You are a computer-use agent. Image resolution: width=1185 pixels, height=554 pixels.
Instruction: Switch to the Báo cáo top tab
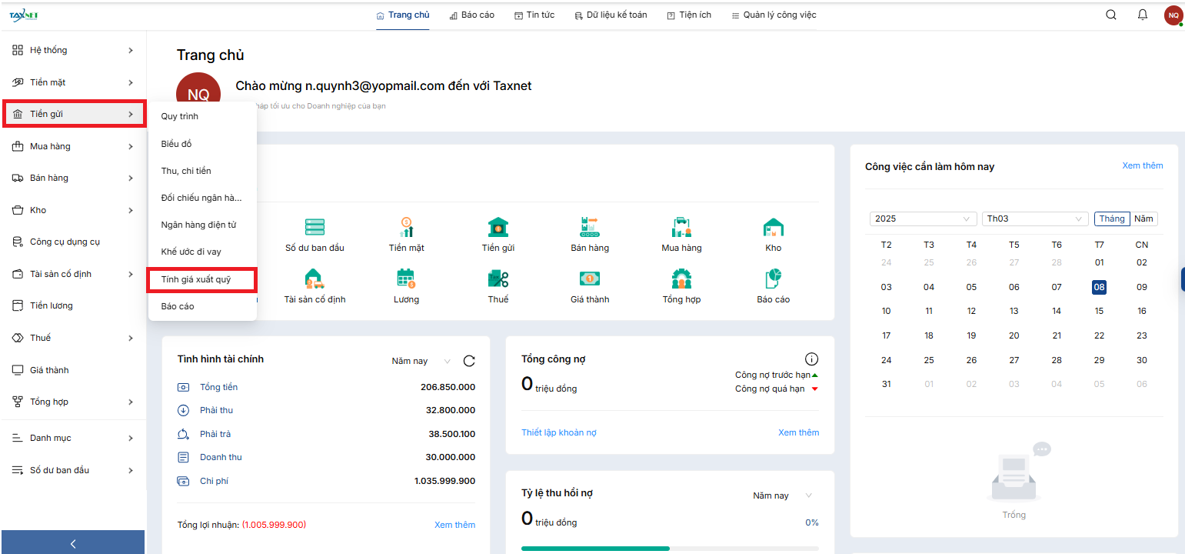[x=471, y=15]
